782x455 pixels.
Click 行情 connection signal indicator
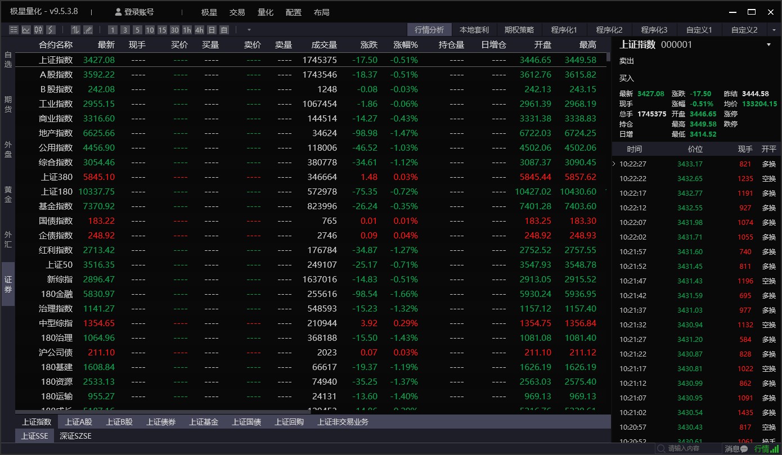(x=766, y=449)
